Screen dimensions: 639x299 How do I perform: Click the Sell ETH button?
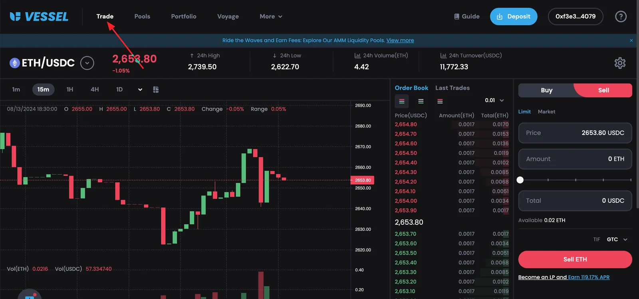pyautogui.click(x=575, y=259)
